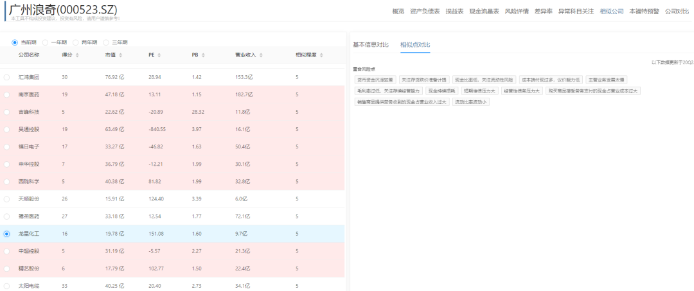Select the radio for 福日电子 row
The width and height of the screenshot is (694, 291).
(x=6, y=147)
